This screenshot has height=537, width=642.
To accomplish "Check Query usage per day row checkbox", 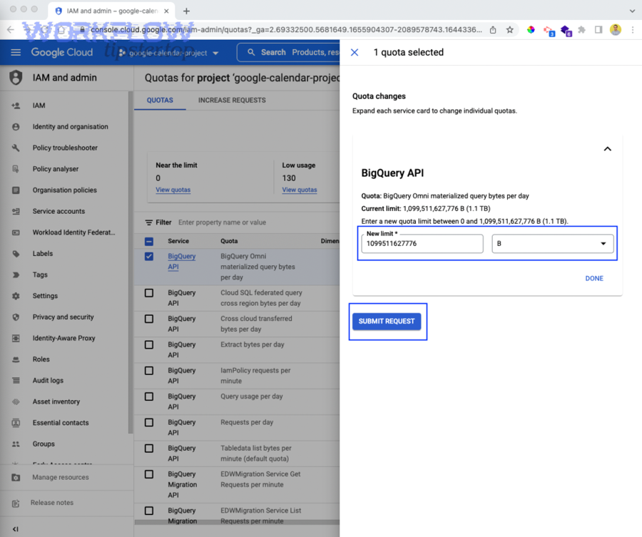I will (x=149, y=397).
